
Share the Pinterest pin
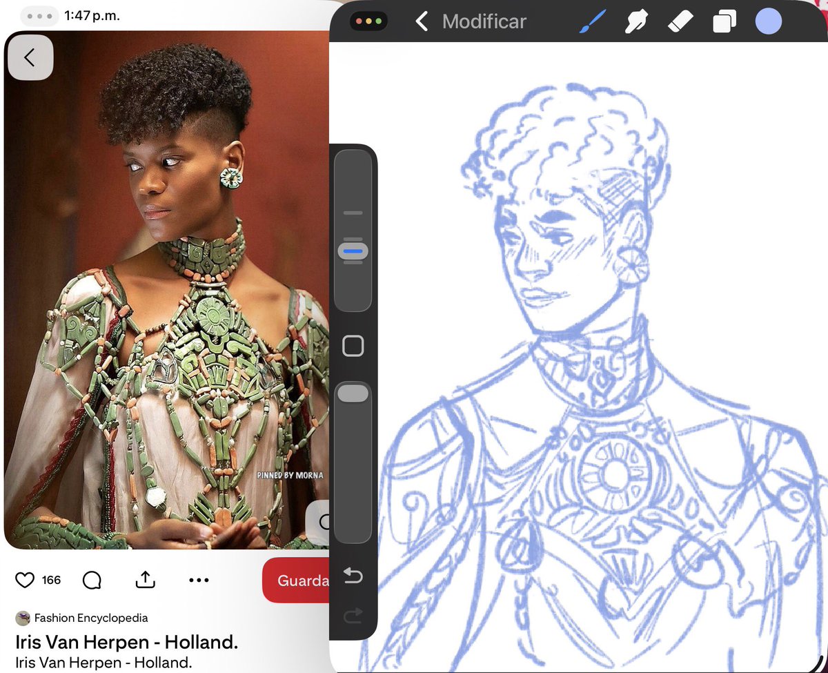tap(145, 580)
